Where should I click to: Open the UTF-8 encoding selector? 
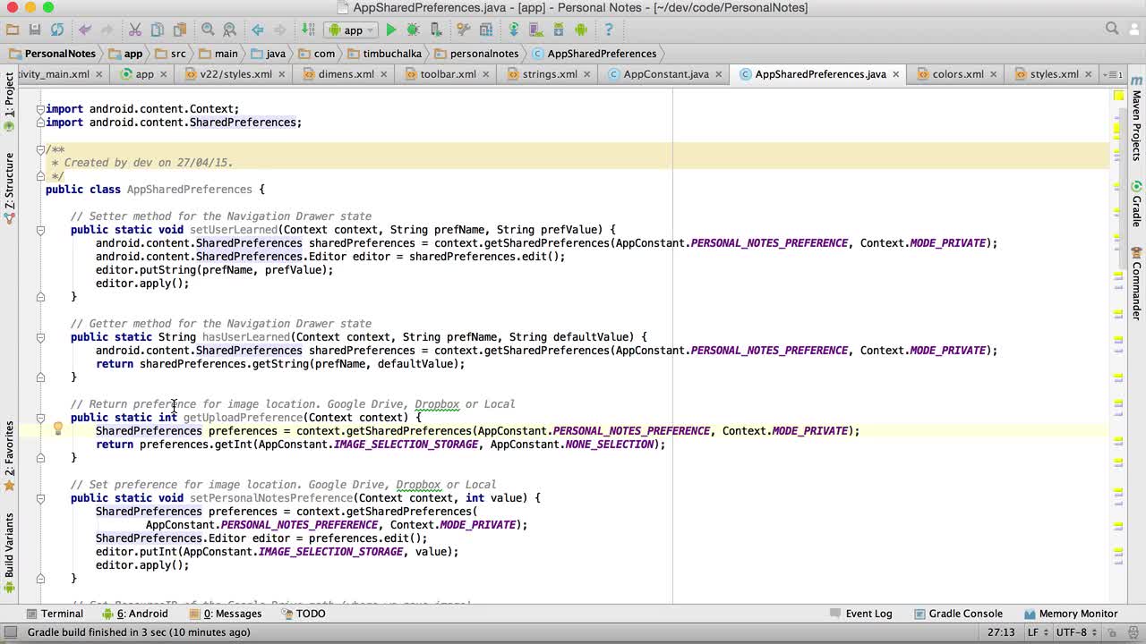pyautogui.click(x=1075, y=632)
